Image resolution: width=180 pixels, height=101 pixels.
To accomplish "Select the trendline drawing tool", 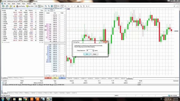I will [75, 6].
